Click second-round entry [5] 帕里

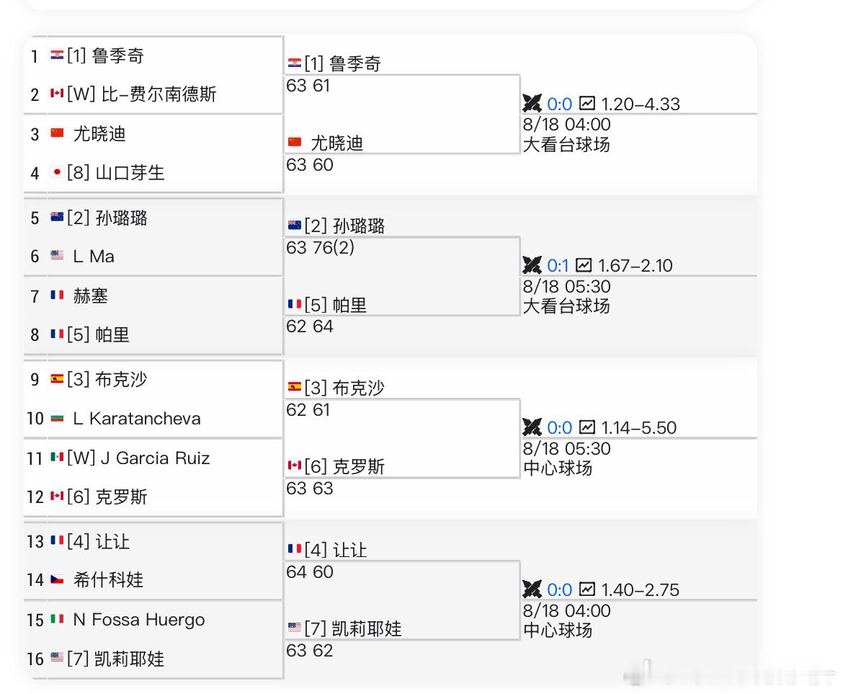coord(336,305)
